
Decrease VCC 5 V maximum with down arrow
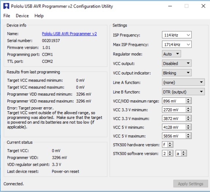coord(188,137)
